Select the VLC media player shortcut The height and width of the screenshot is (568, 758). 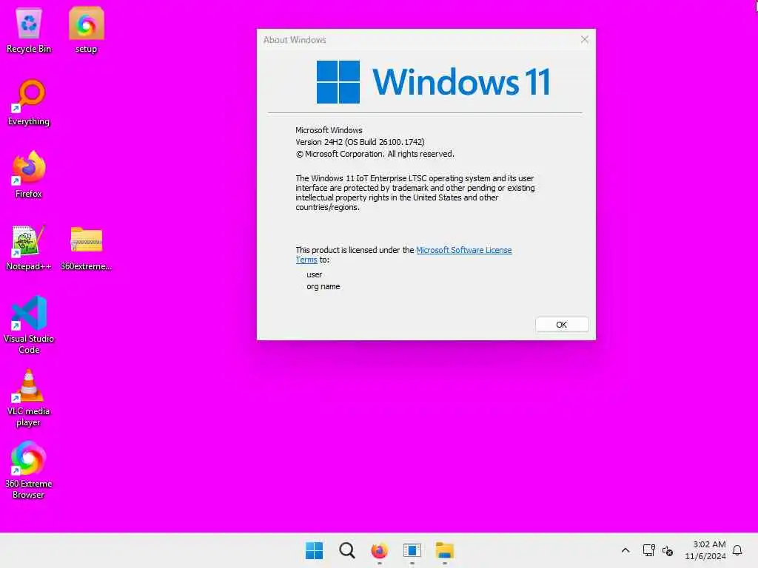click(x=29, y=398)
